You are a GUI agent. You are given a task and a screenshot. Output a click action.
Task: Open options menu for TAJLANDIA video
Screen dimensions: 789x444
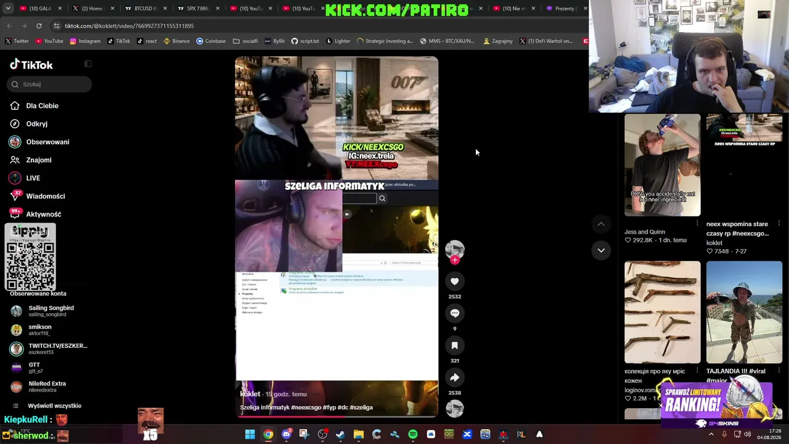(x=779, y=371)
